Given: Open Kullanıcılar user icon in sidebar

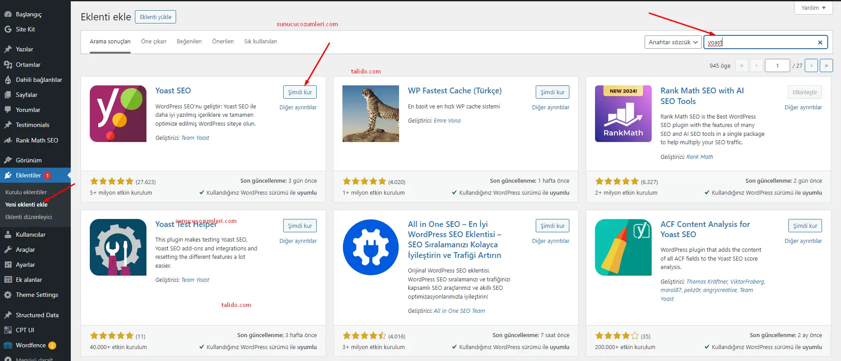Looking at the screenshot, I should 8,234.
